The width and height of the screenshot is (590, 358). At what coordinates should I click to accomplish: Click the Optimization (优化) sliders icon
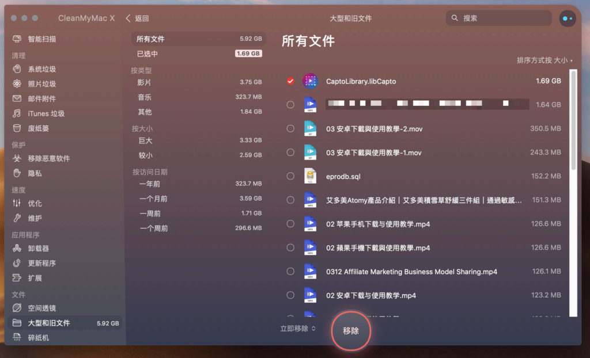pos(17,203)
